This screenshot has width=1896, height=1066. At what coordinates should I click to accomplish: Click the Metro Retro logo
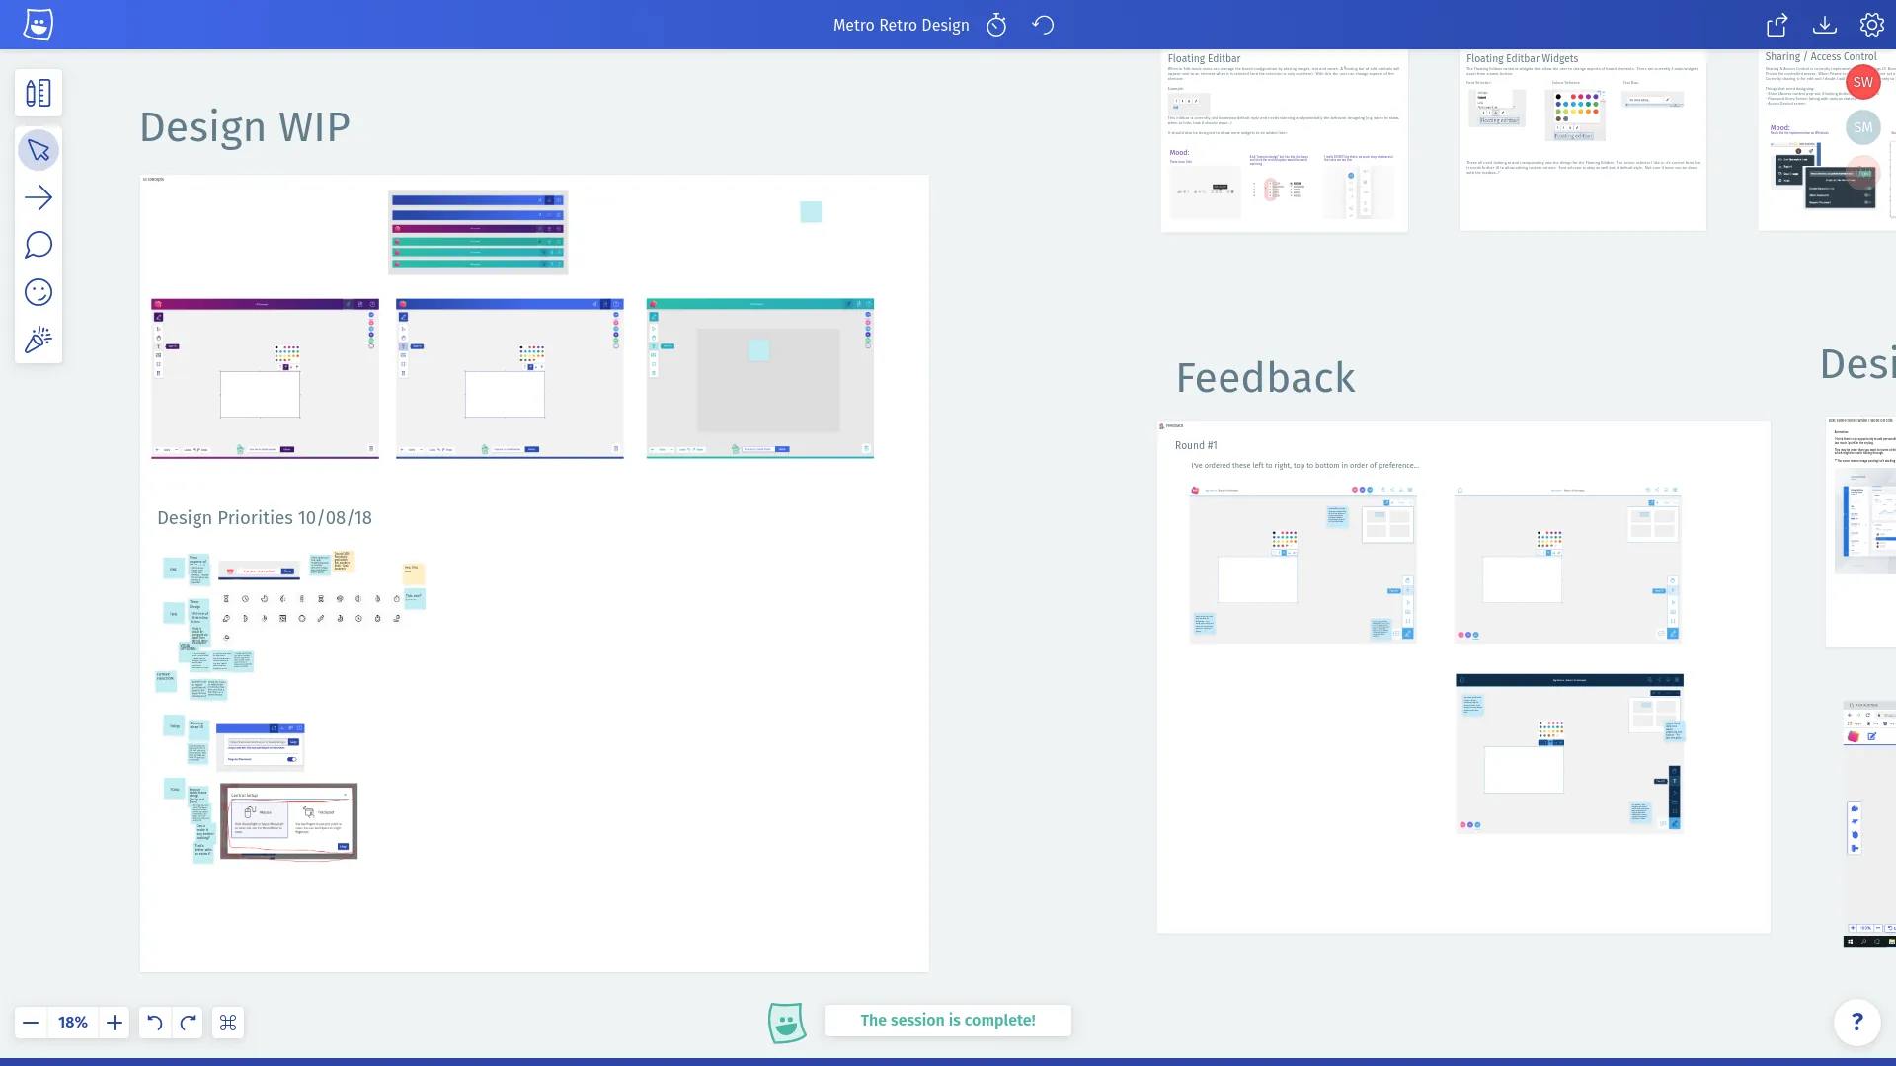click(x=38, y=24)
